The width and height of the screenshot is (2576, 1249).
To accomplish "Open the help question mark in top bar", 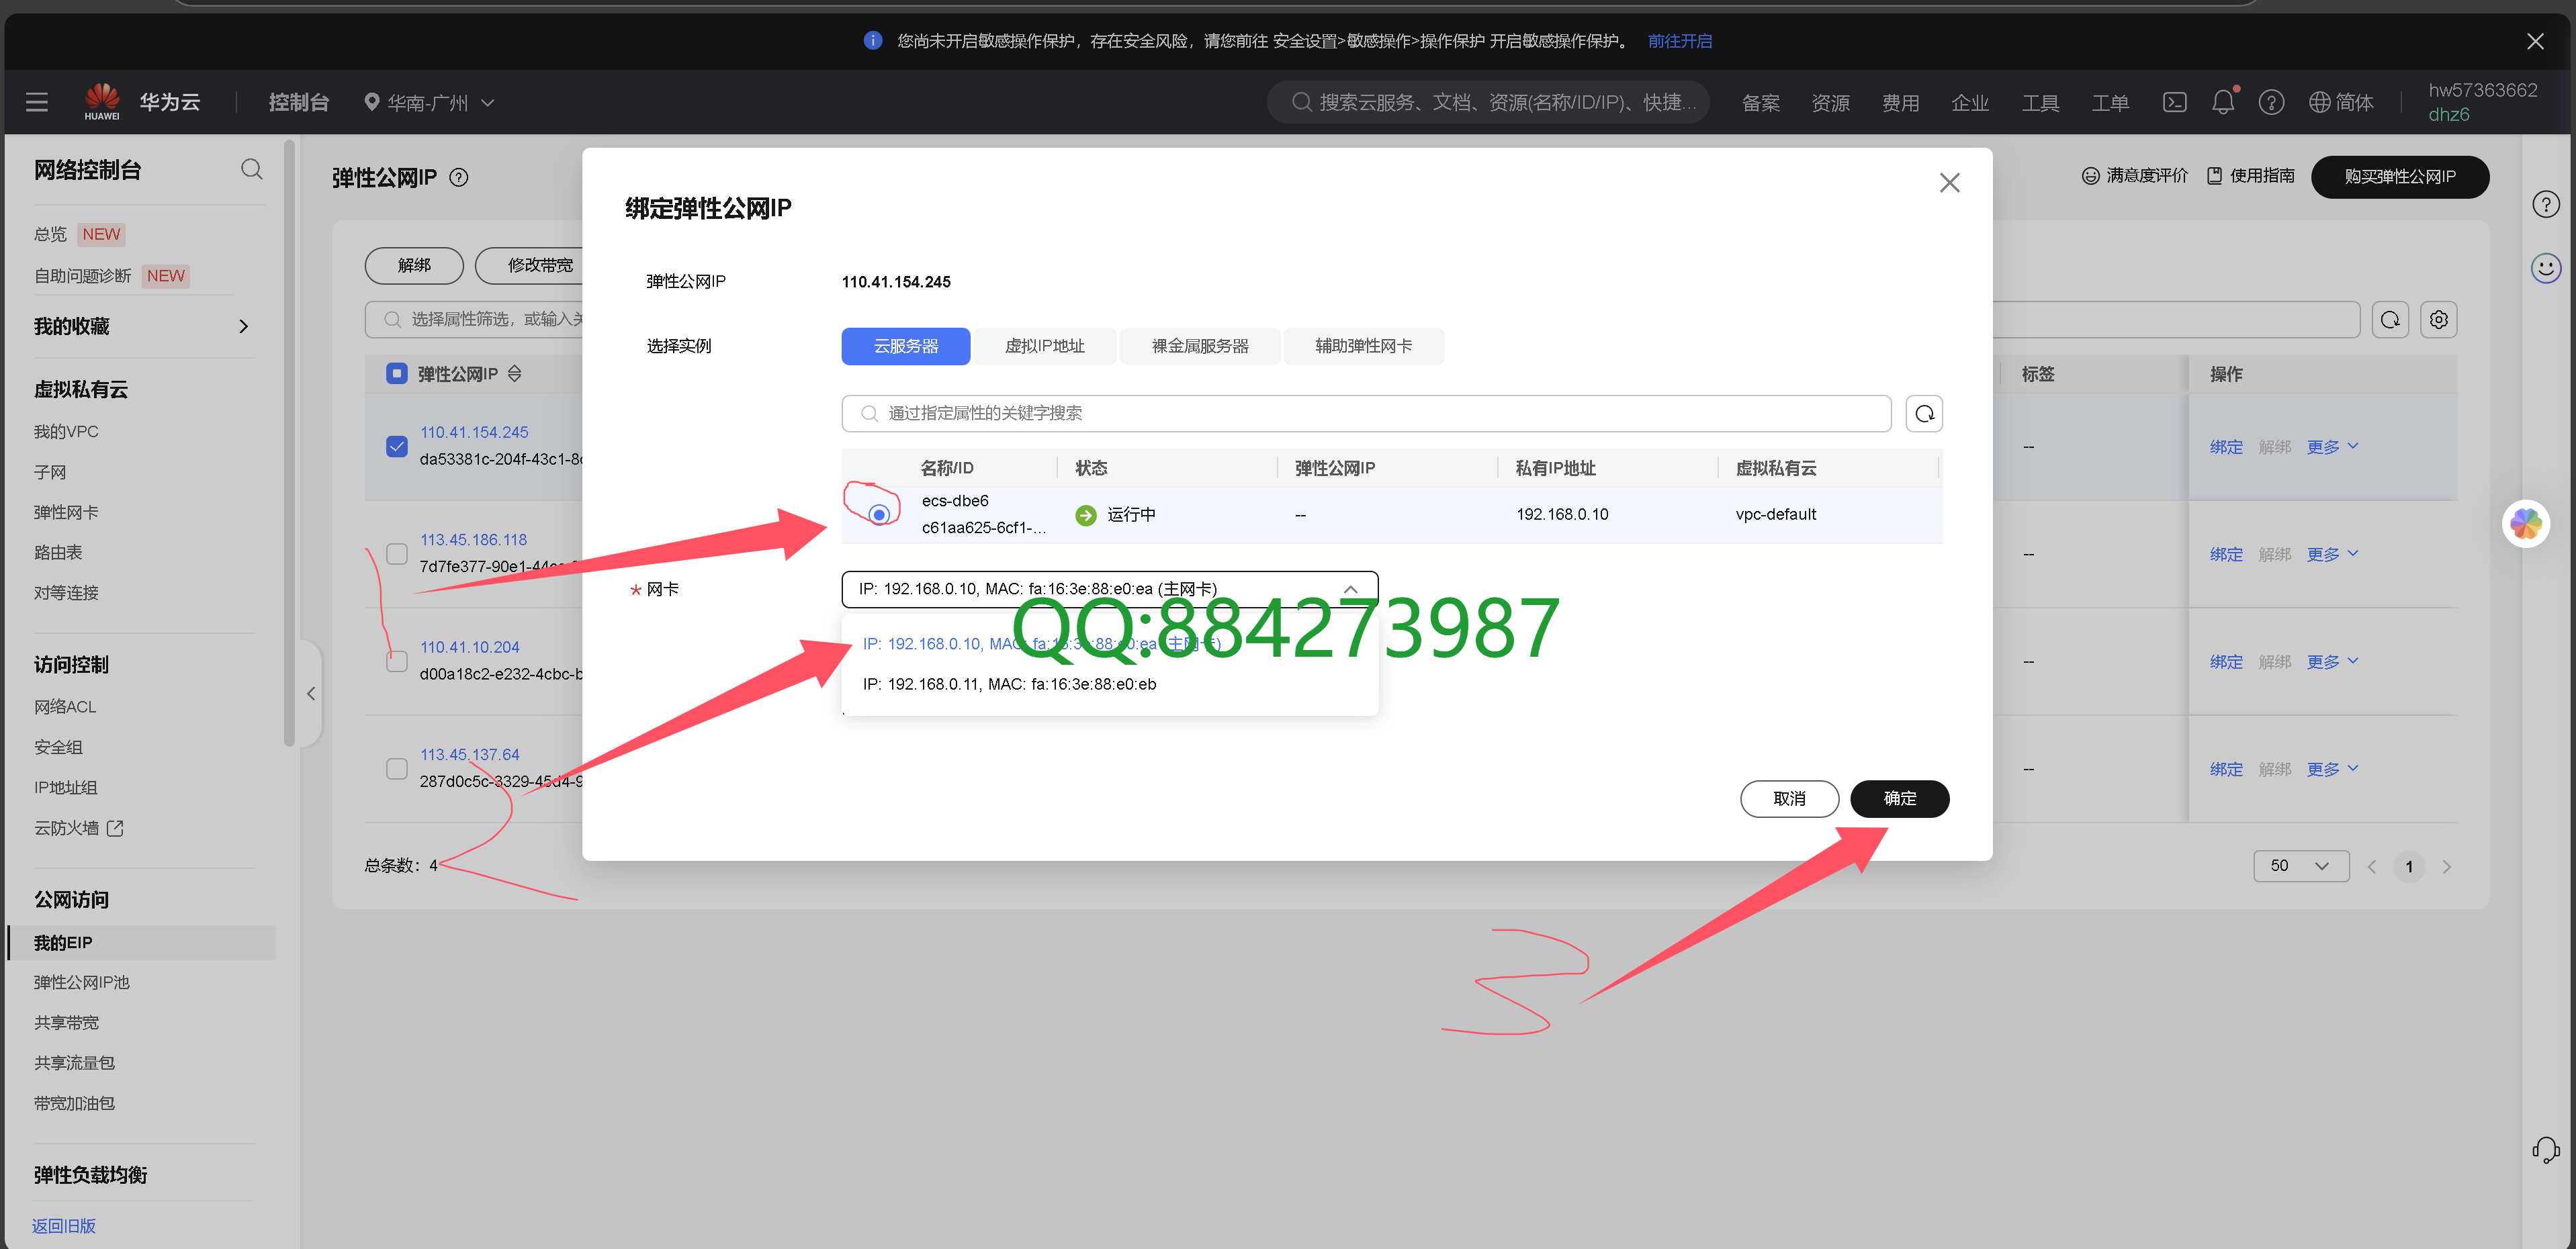I will click(x=2271, y=102).
